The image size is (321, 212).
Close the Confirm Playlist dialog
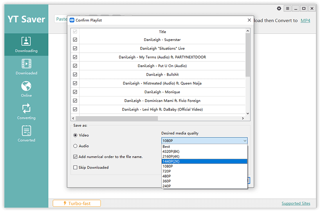click(249, 20)
